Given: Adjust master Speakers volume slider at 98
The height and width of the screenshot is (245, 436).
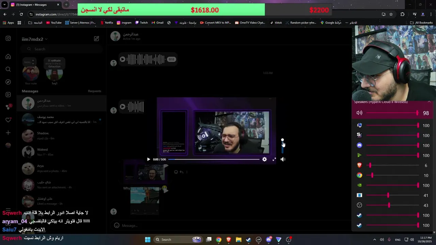Looking at the screenshot, I should point(392,113).
